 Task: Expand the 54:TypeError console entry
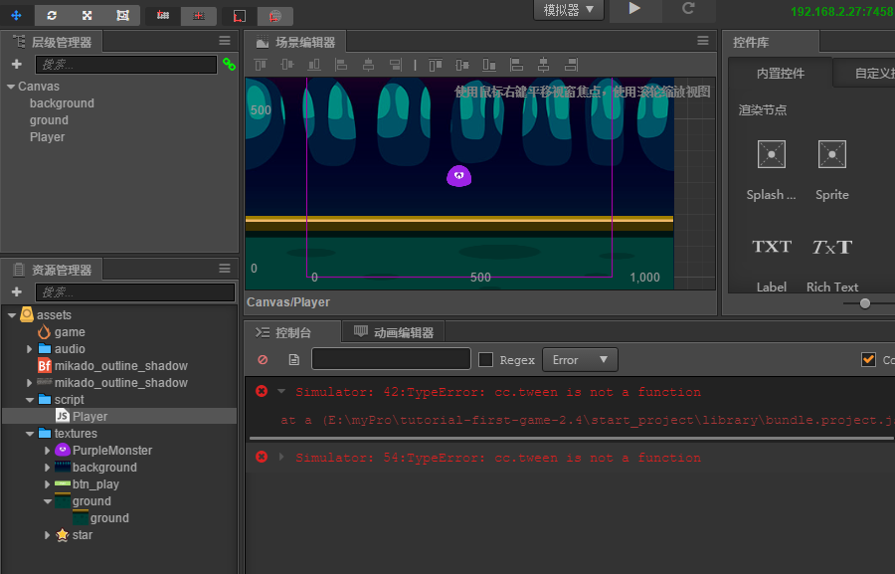point(280,457)
